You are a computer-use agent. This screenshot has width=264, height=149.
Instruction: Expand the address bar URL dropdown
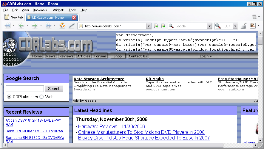click(148, 26)
